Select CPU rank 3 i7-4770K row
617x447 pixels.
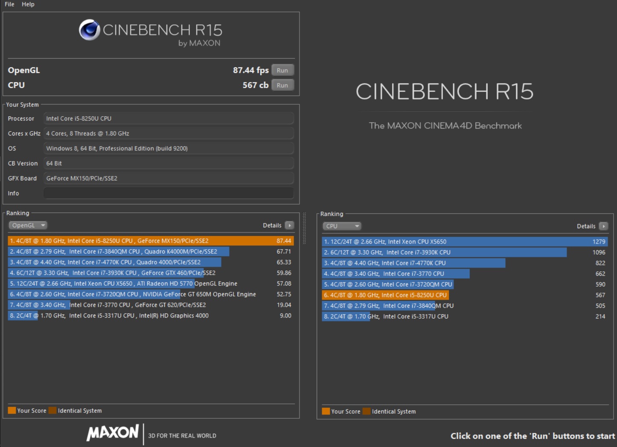click(465, 263)
